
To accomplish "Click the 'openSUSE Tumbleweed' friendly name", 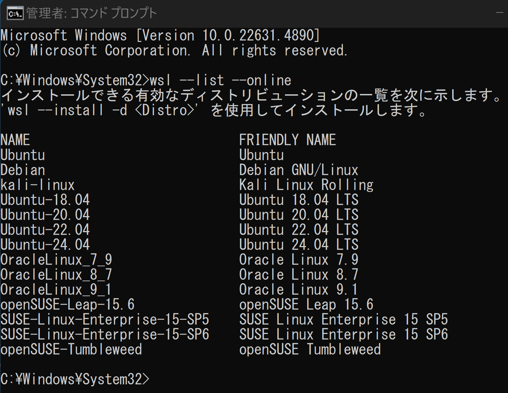I will (x=310, y=349).
